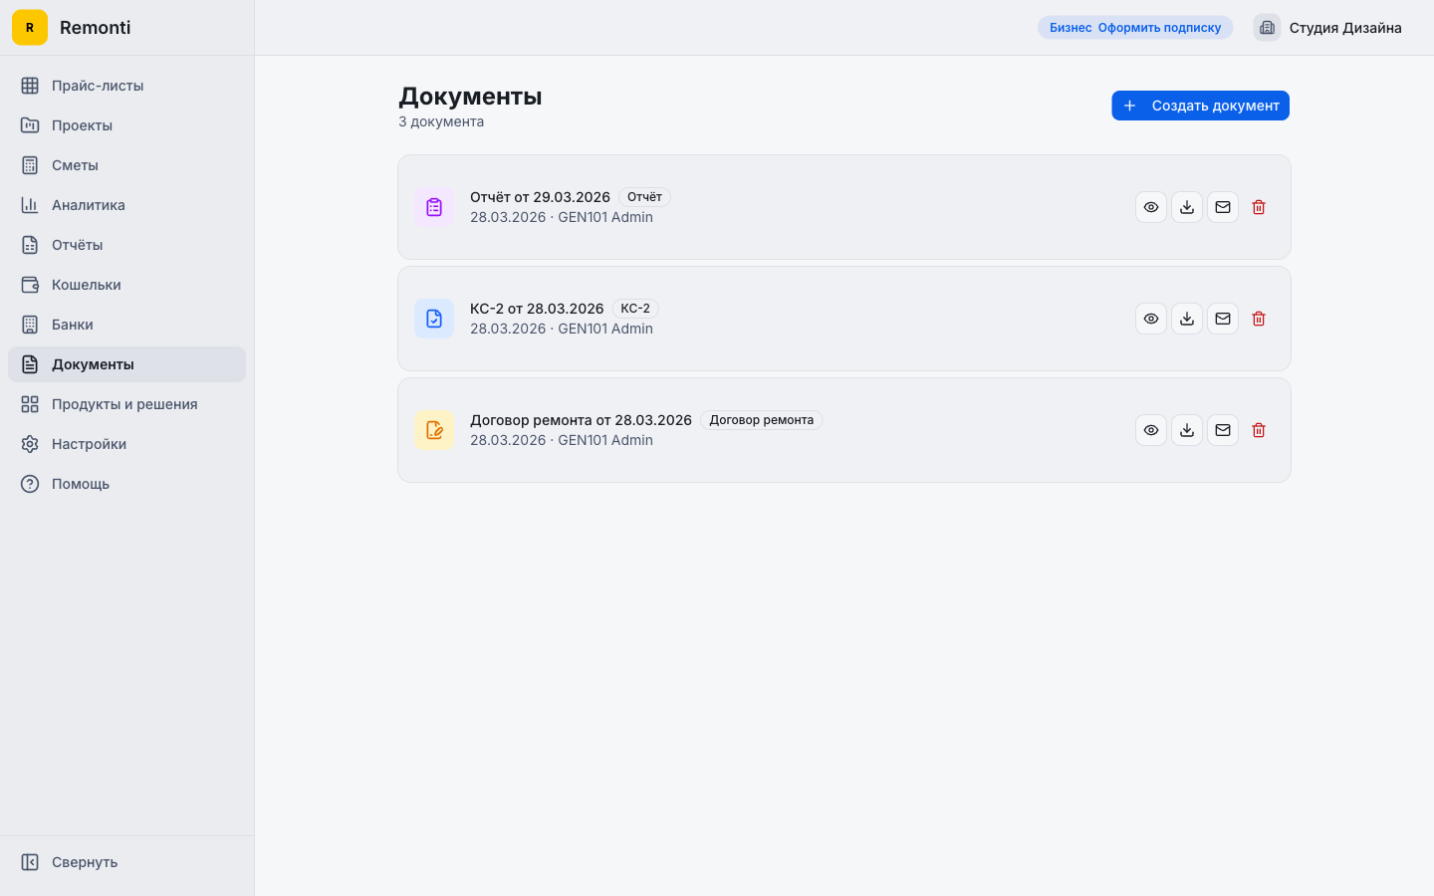Click the Банки bank icon in sidebar
Image resolution: width=1434 pixels, height=896 pixels.
pyautogui.click(x=29, y=324)
